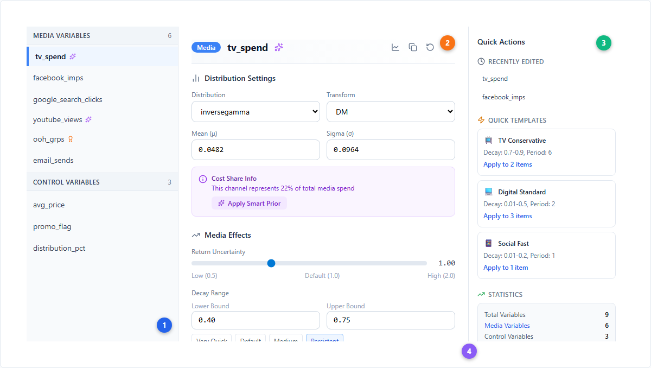Click the reset arrow icon in header

click(x=430, y=47)
